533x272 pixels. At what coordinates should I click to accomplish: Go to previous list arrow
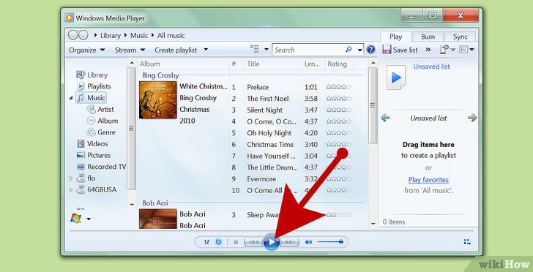(385, 118)
